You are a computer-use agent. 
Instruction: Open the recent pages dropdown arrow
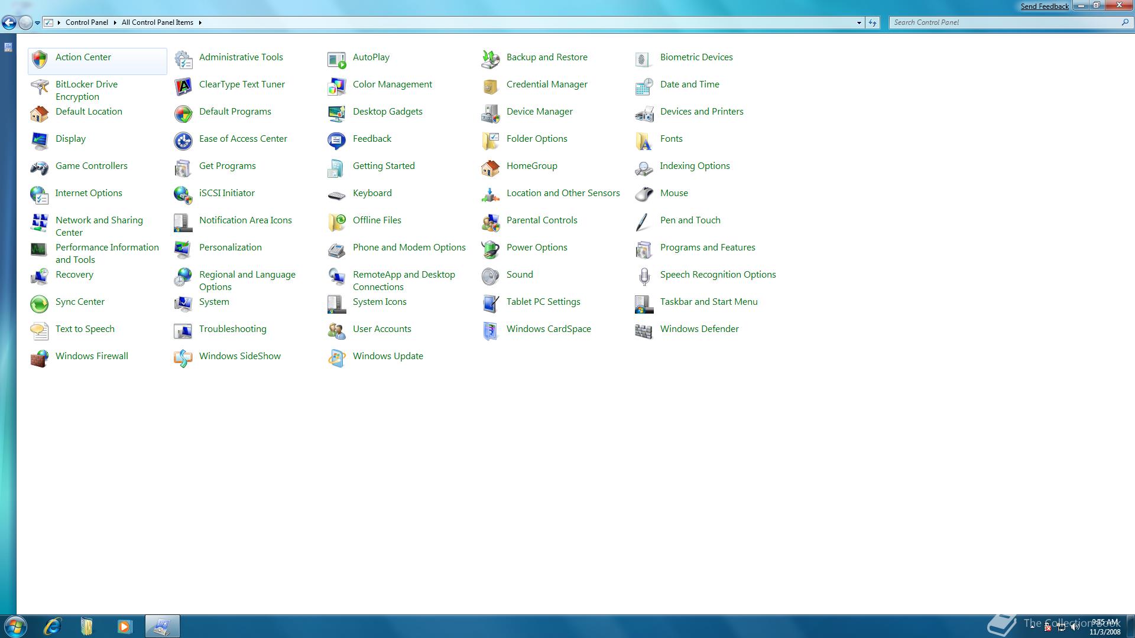pos(37,23)
